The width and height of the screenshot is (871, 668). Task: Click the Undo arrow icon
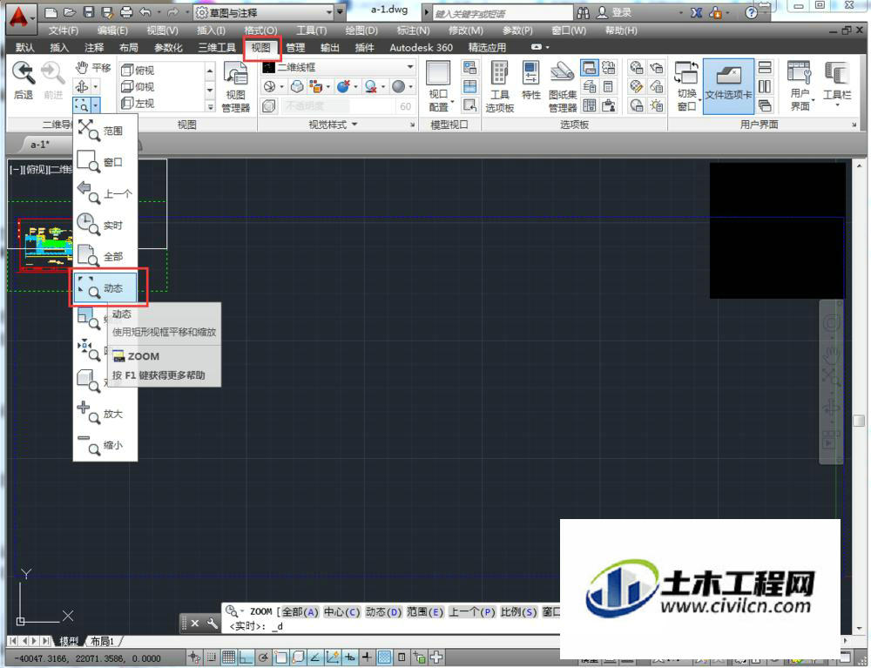pos(145,12)
